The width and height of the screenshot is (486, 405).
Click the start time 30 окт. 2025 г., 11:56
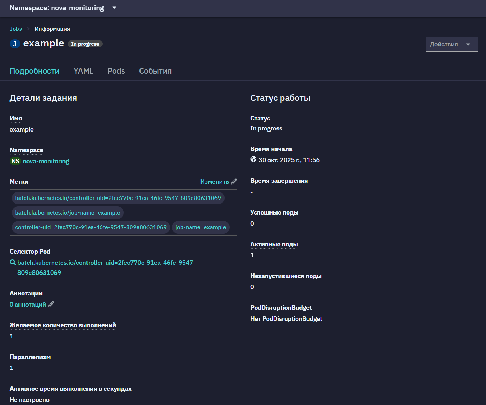coord(289,160)
